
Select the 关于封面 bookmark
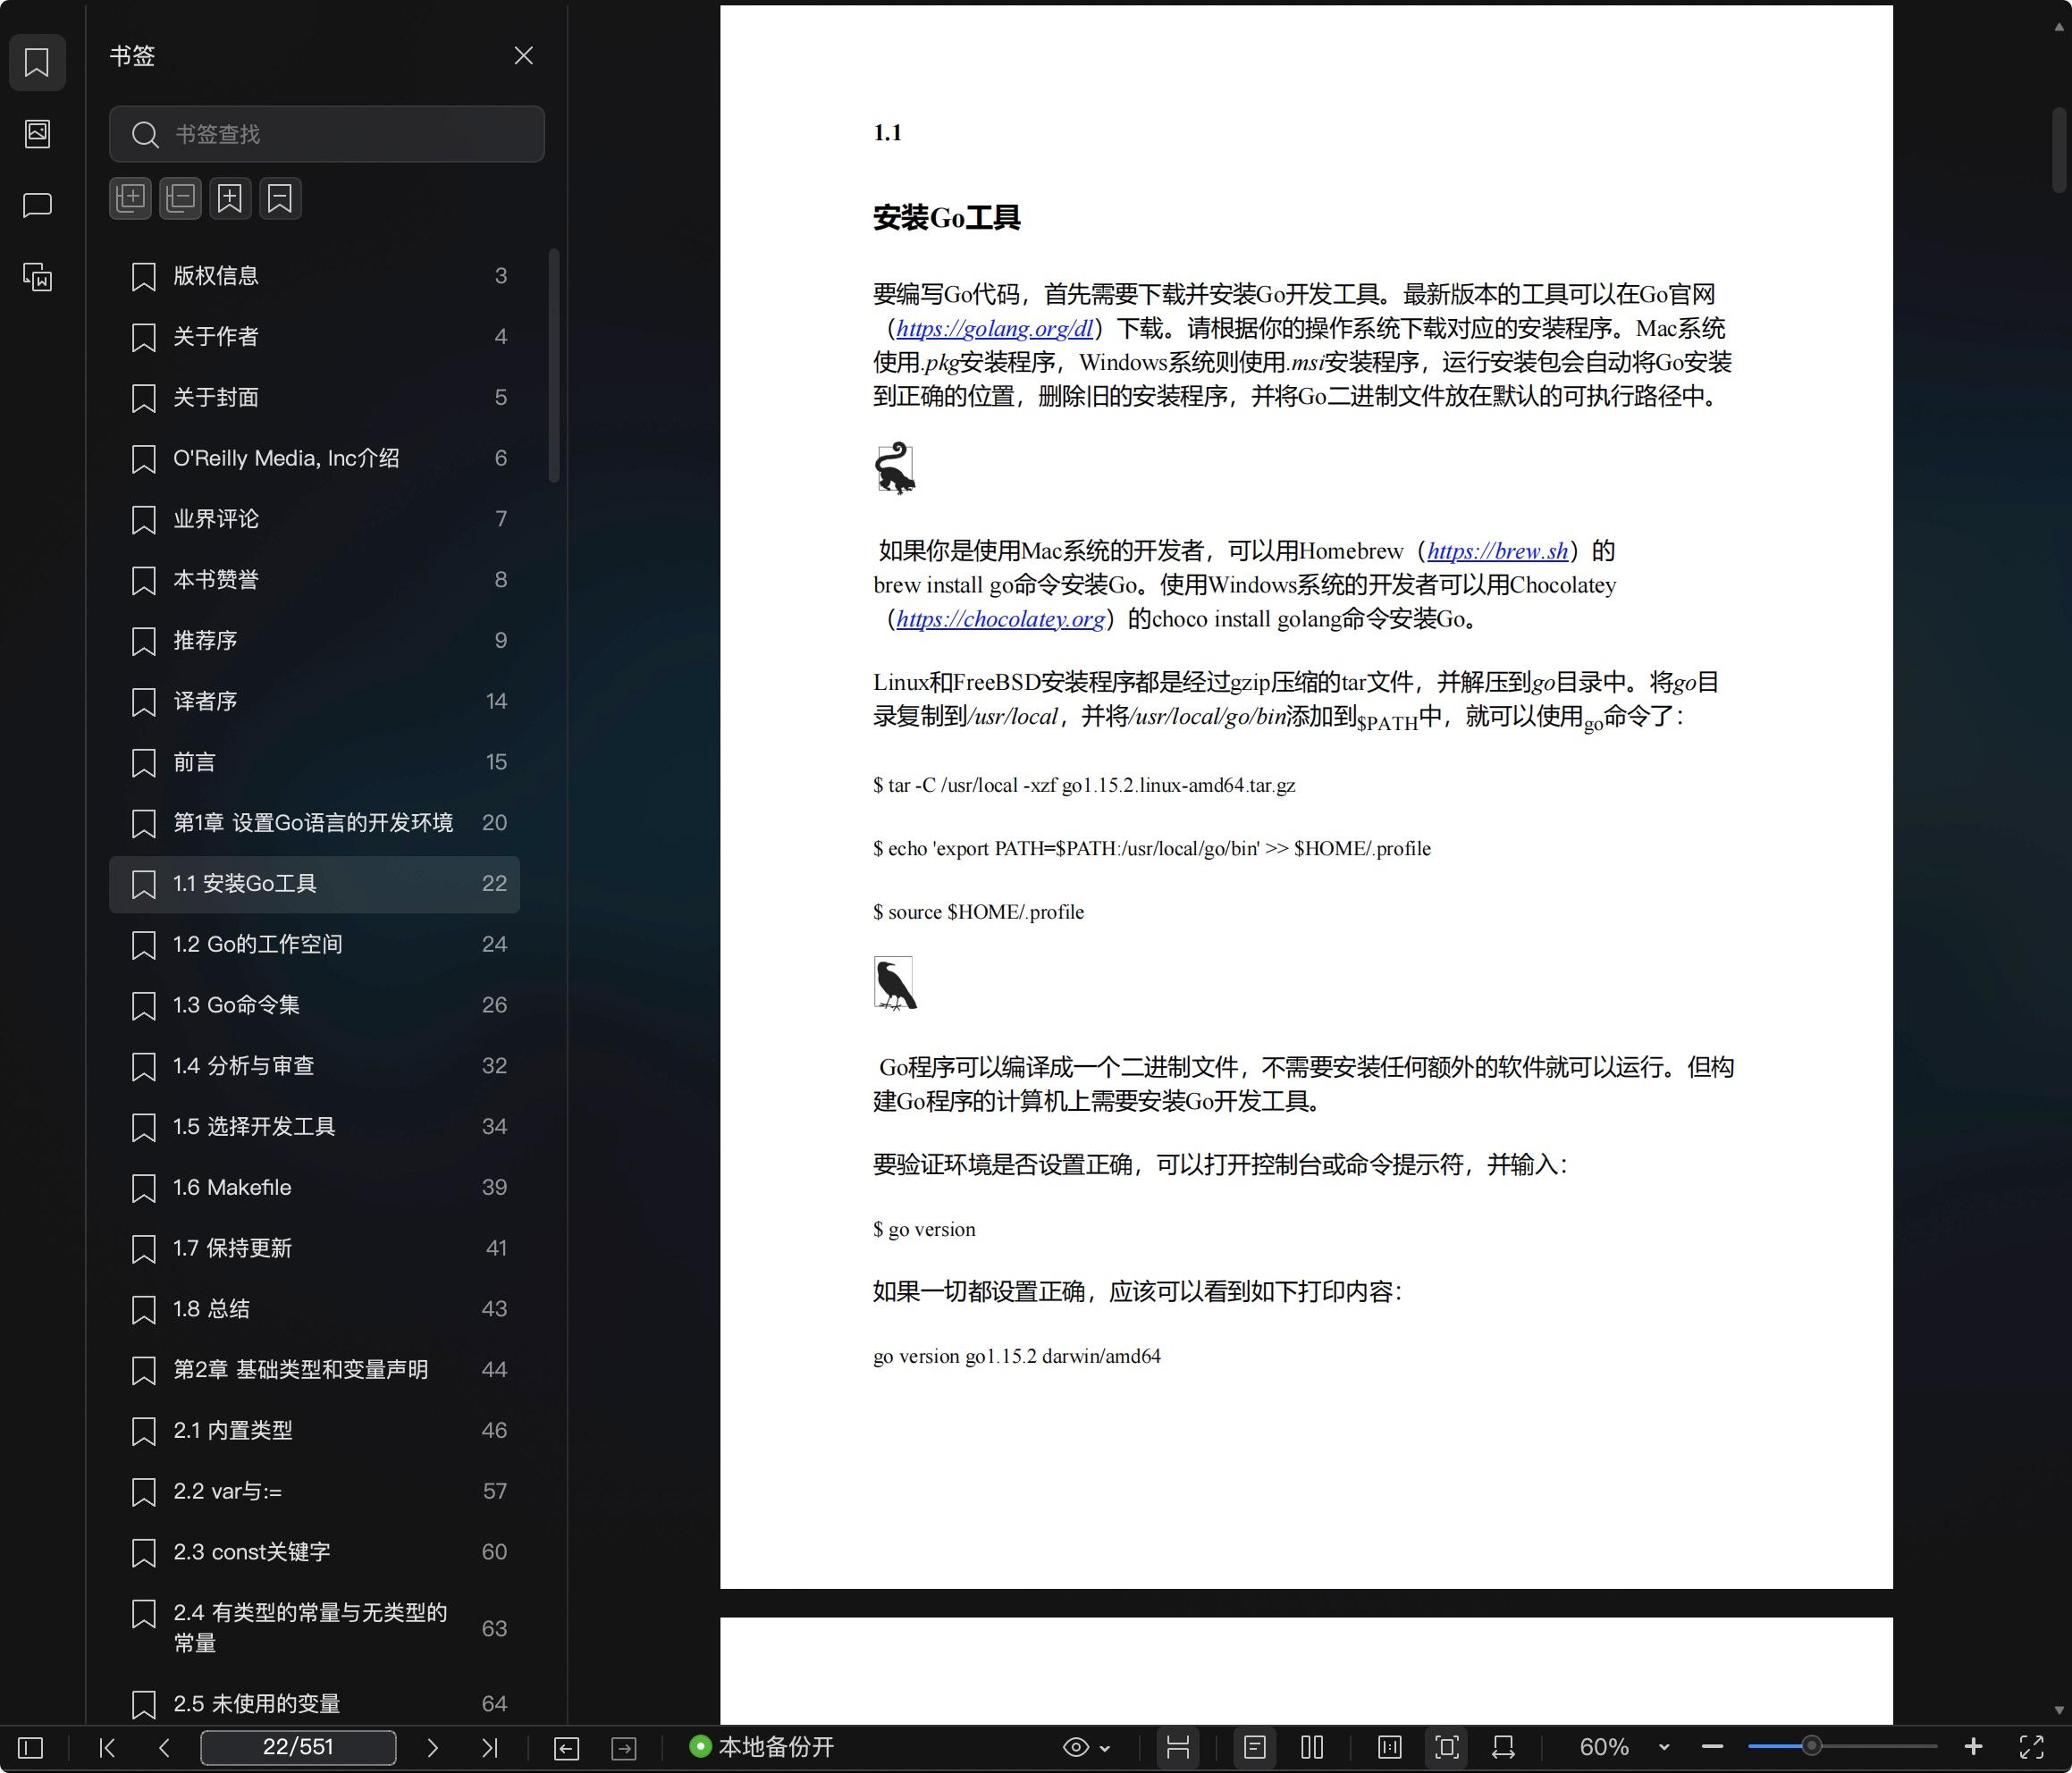pyautogui.click(x=315, y=398)
